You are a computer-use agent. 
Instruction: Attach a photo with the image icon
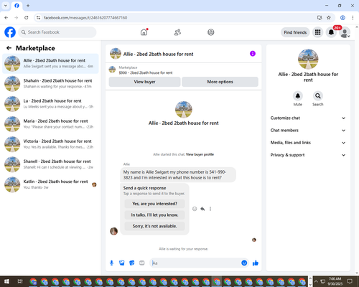pos(122,263)
